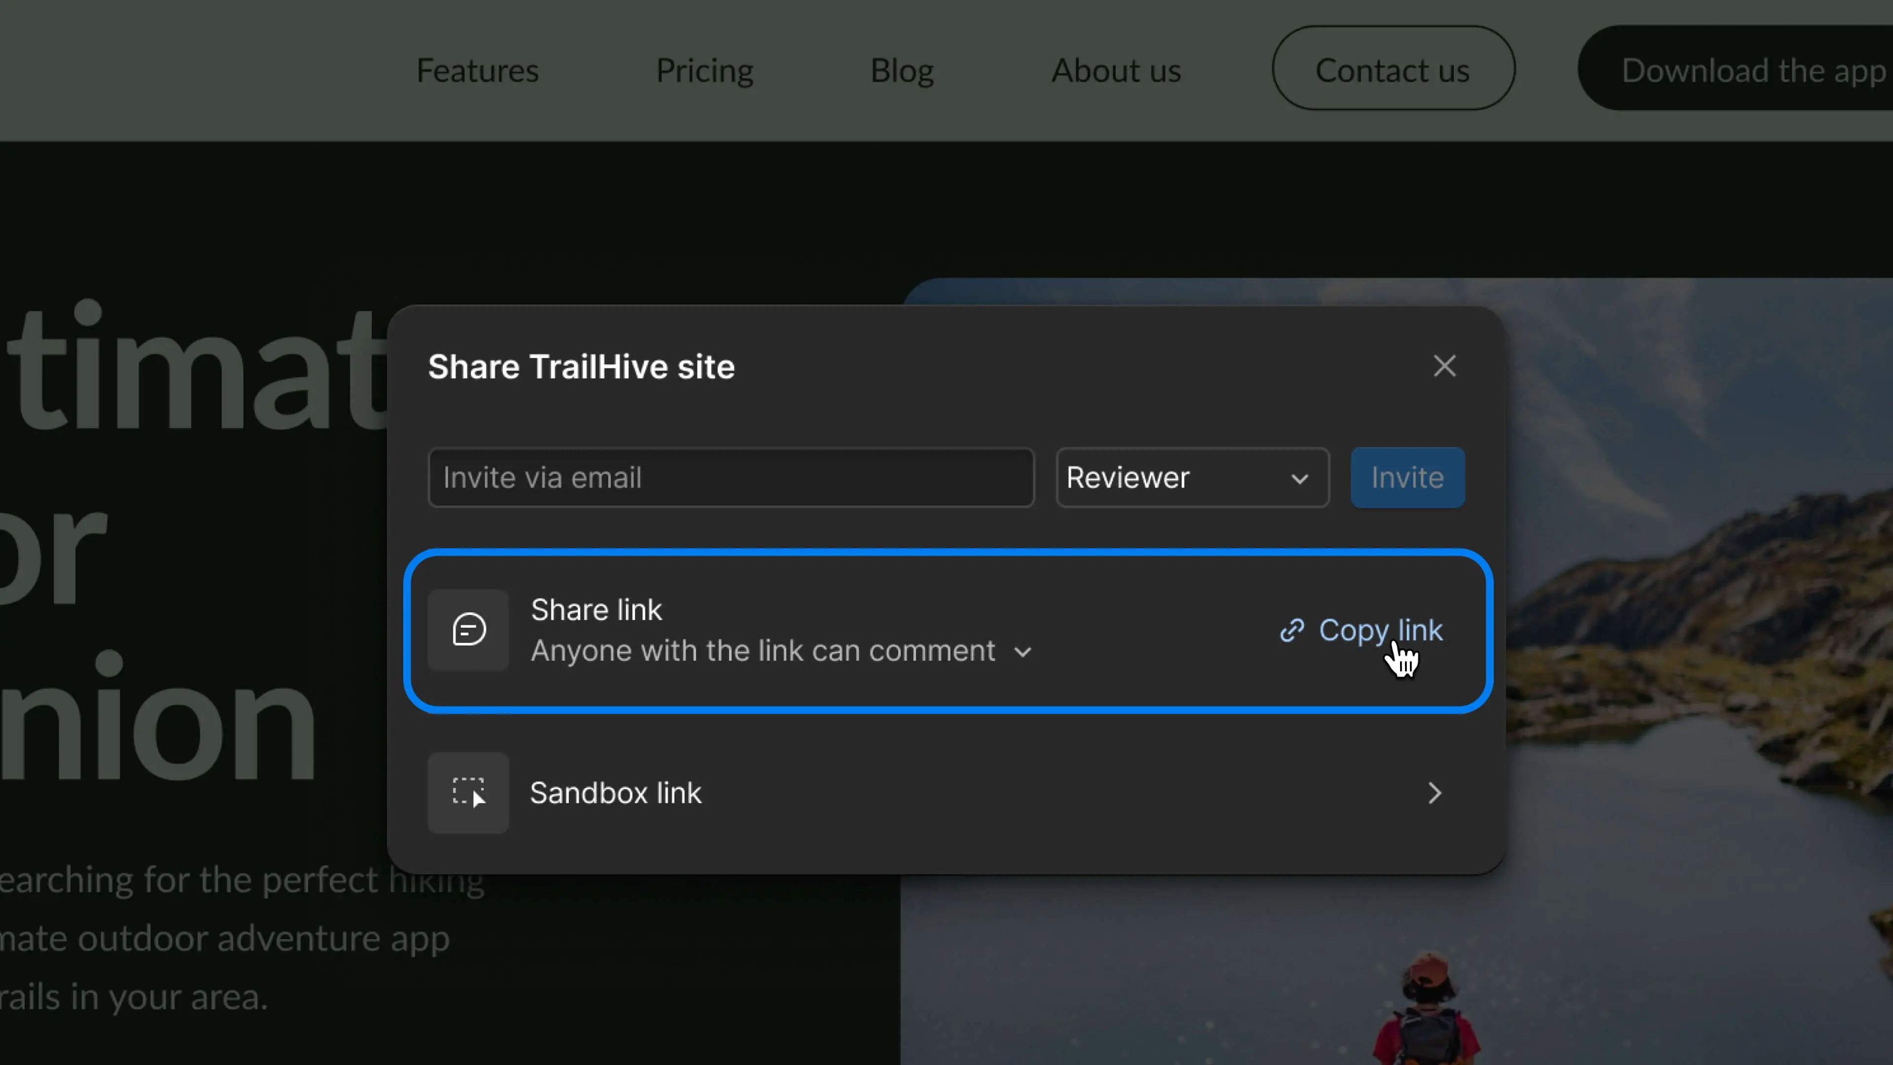
Task: Open Sandbox link with the chevron arrow
Action: [x=1435, y=793]
